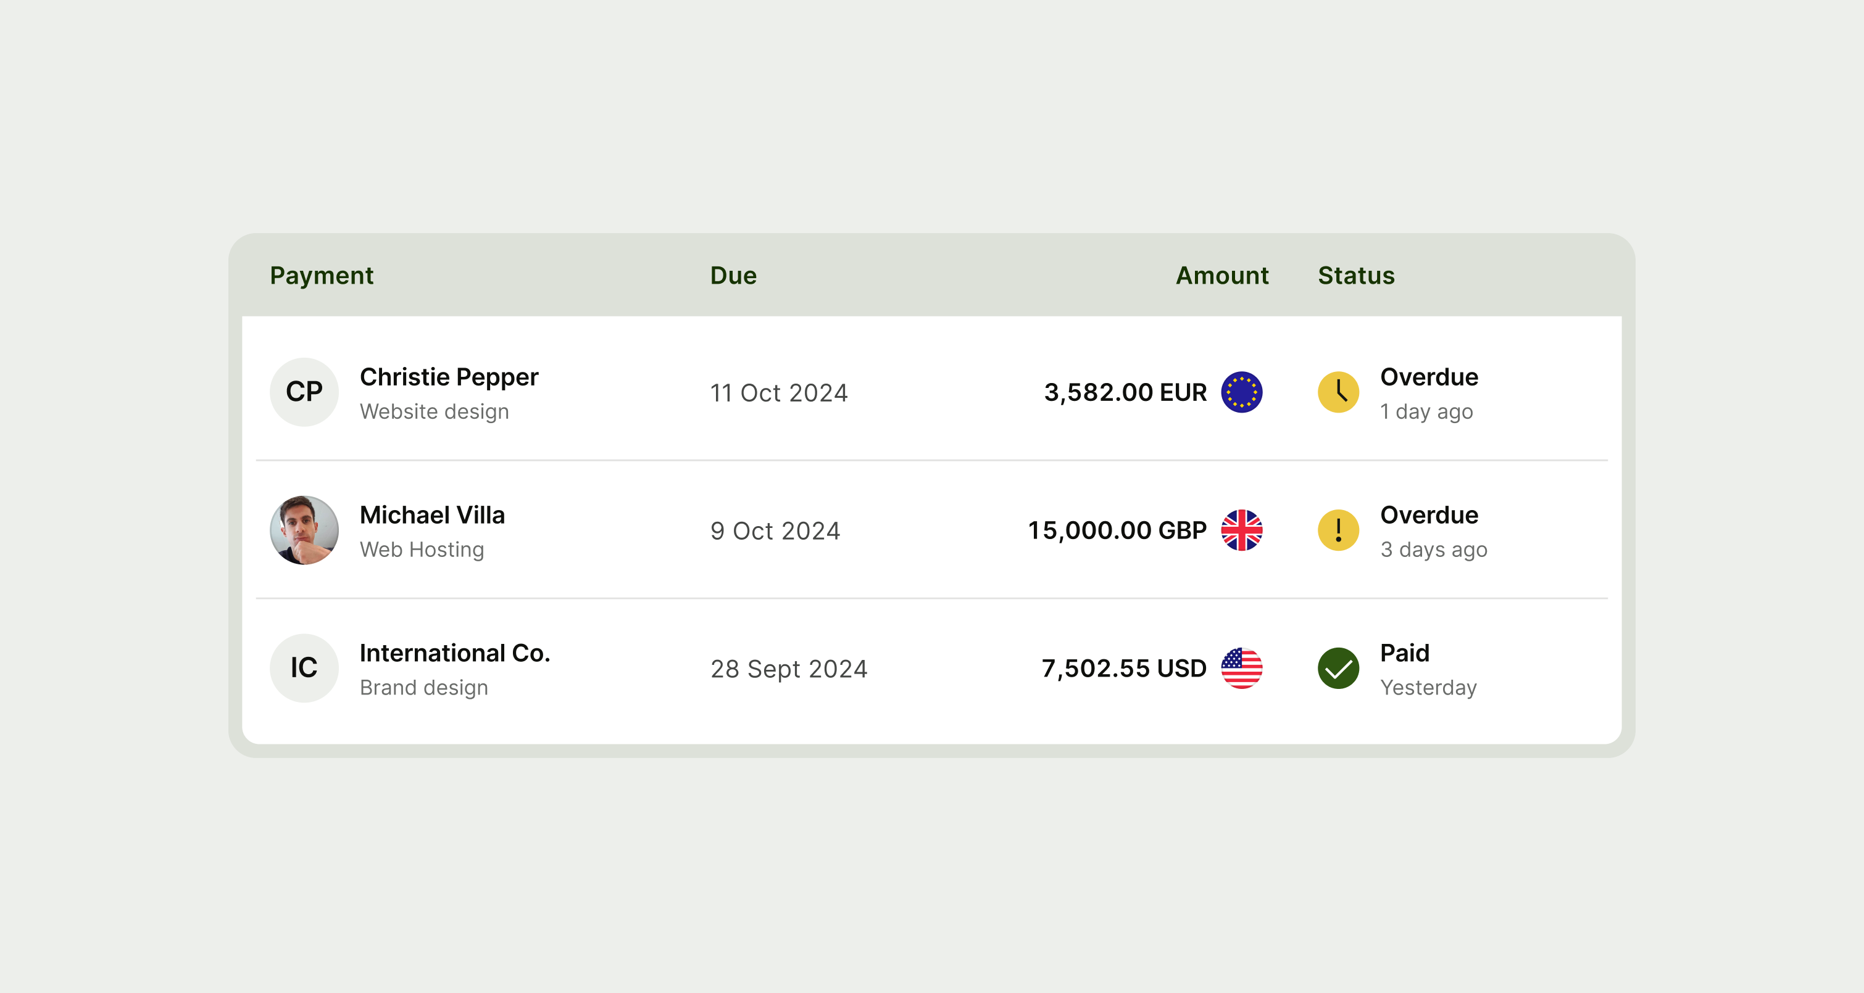Screen dimensions: 1864x993
Task: Click the United States flag icon
Action: (1242, 668)
